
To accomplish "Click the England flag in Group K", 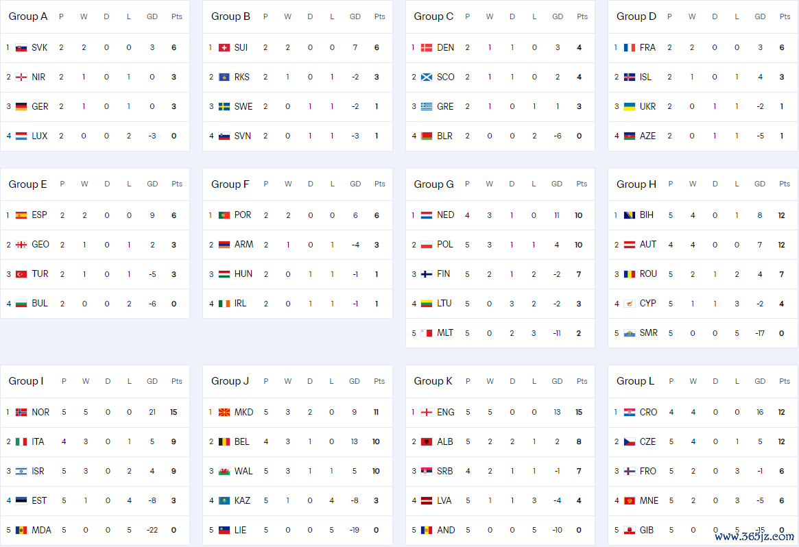I will pyautogui.click(x=427, y=413).
